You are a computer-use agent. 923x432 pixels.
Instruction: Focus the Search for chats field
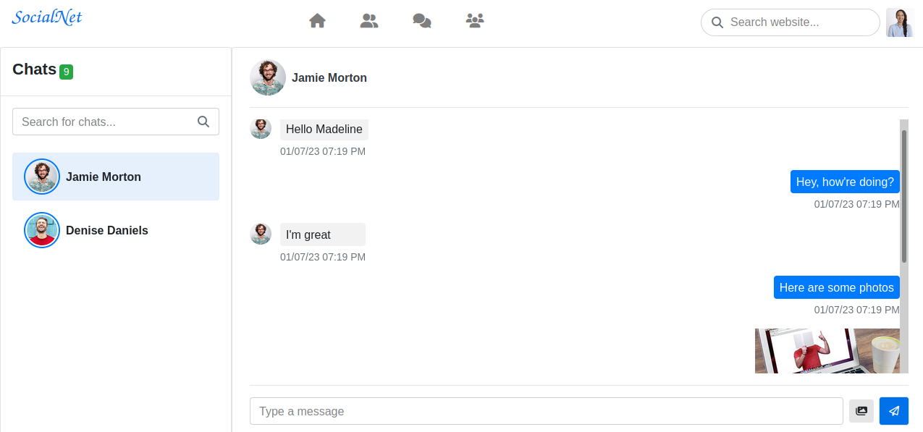pyautogui.click(x=116, y=122)
